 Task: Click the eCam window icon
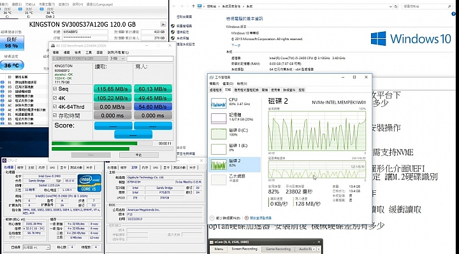(212, 242)
